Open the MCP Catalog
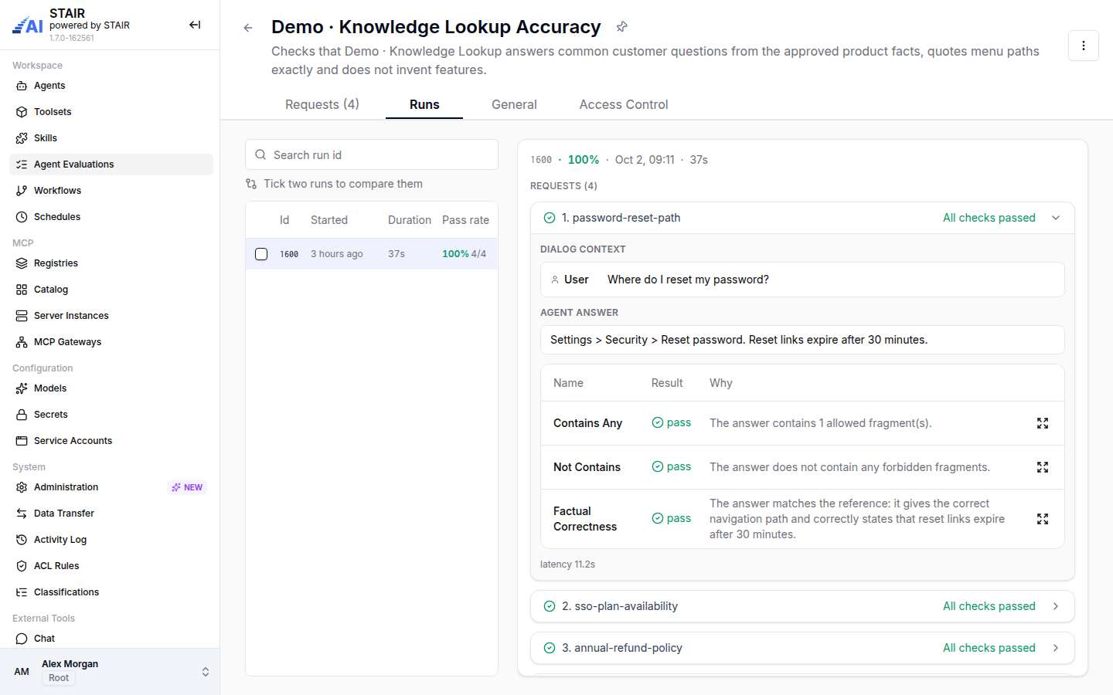The width and height of the screenshot is (1113, 695). point(111,290)
